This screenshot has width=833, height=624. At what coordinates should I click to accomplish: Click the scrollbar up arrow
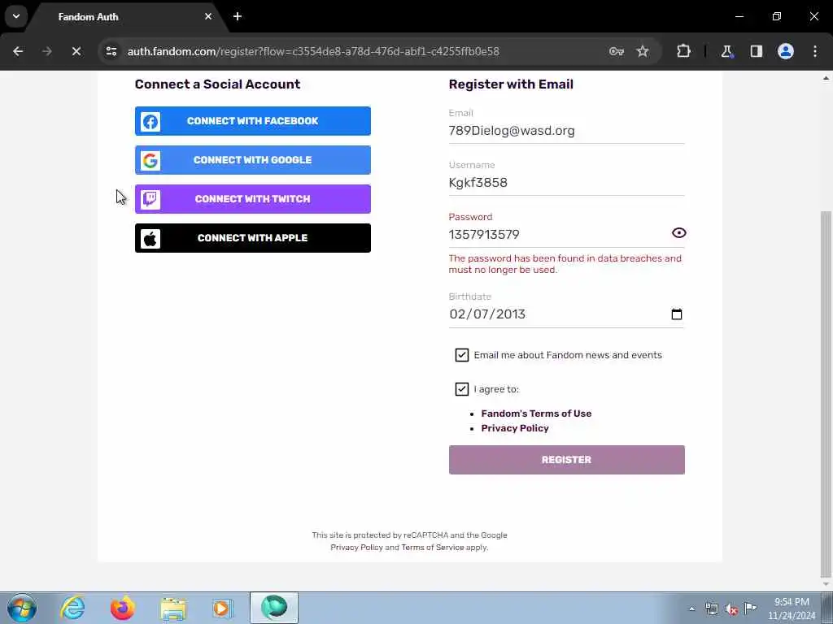pos(826,78)
